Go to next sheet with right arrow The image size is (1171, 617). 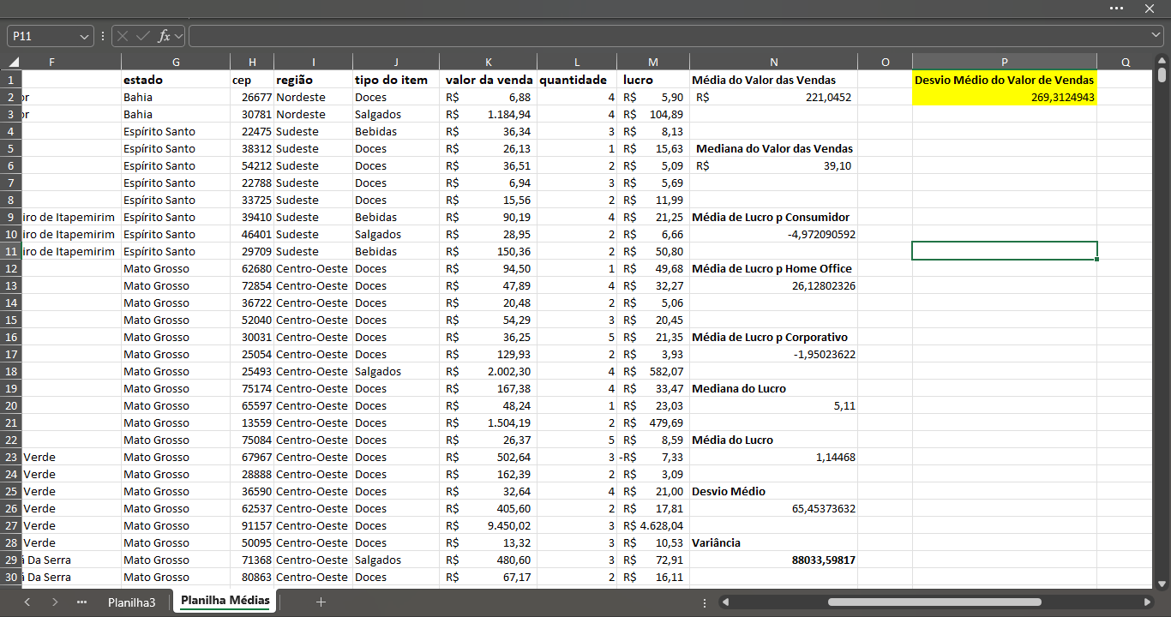click(x=55, y=602)
